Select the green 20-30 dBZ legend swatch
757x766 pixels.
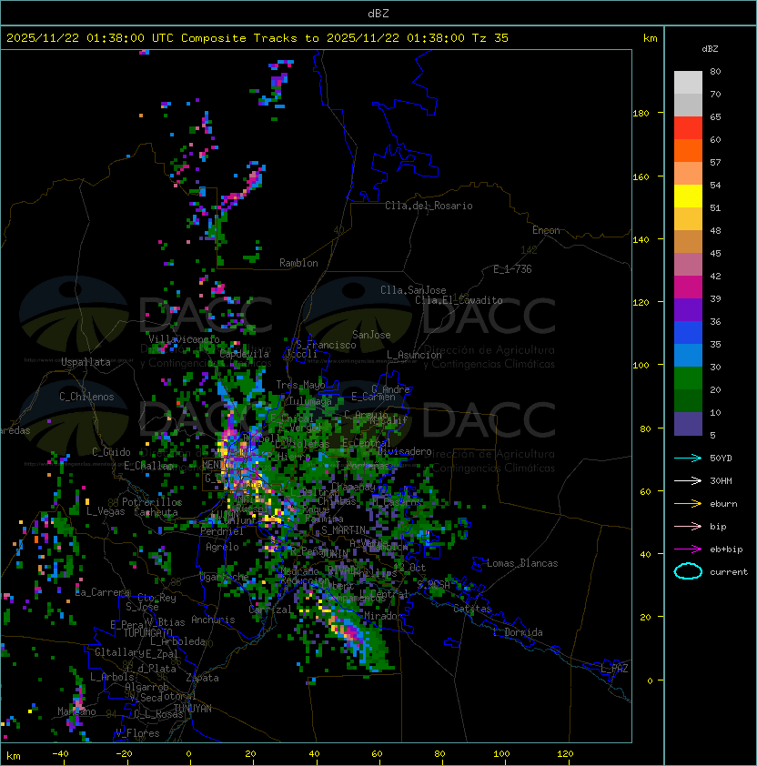coord(688,378)
